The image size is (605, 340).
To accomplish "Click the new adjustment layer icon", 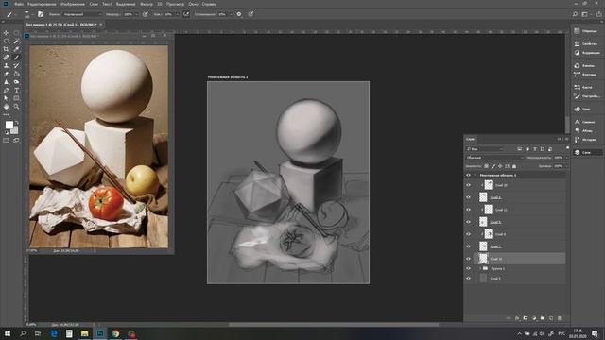I will [534, 318].
